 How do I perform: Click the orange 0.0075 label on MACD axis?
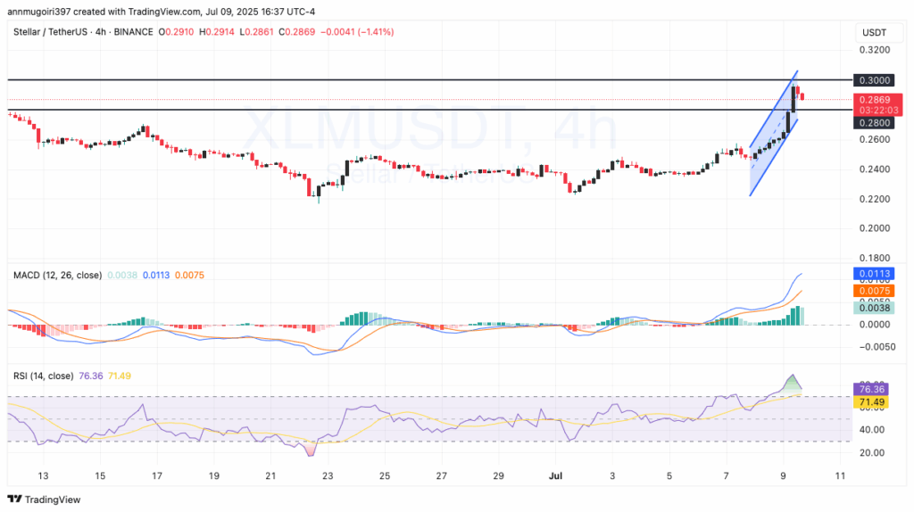pyautogui.click(x=874, y=291)
